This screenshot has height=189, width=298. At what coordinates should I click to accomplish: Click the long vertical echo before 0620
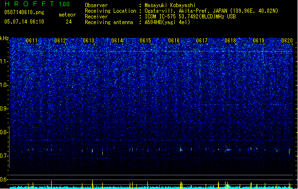[289, 152]
